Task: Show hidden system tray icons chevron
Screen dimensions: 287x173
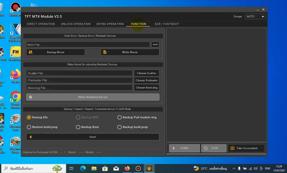Action: pyautogui.click(x=234, y=169)
